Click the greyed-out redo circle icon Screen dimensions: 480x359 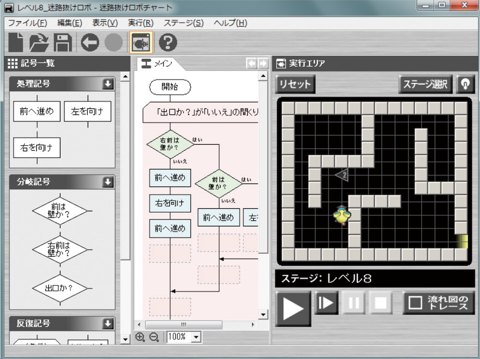pyautogui.click(x=113, y=42)
